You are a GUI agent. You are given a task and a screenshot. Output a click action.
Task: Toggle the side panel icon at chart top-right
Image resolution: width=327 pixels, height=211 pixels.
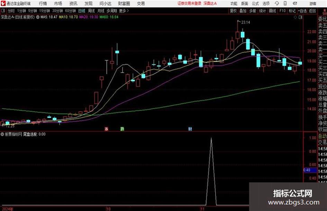click(x=300, y=17)
